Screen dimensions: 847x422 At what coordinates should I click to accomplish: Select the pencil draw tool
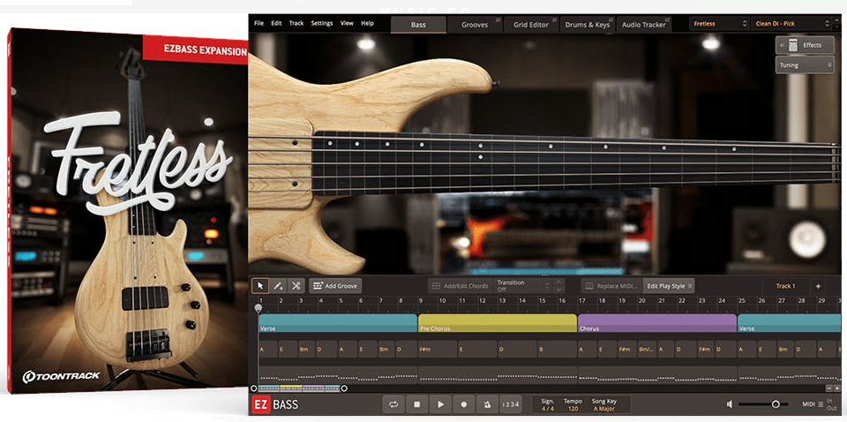[x=278, y=286]
